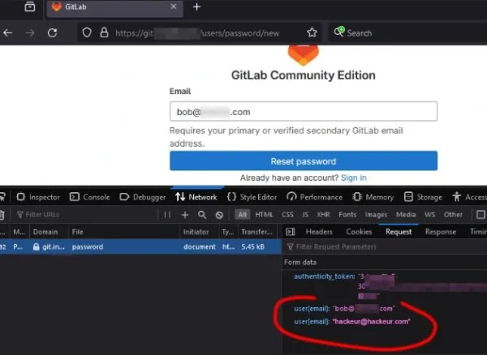Bookmark this page with the star icon
487x355 pixels.
[312, 32]
